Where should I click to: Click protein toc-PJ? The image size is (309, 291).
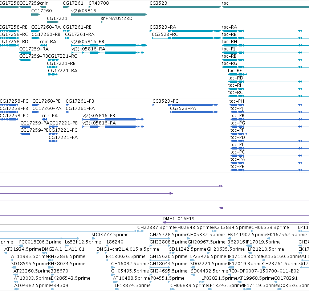(x=270, y=112)
